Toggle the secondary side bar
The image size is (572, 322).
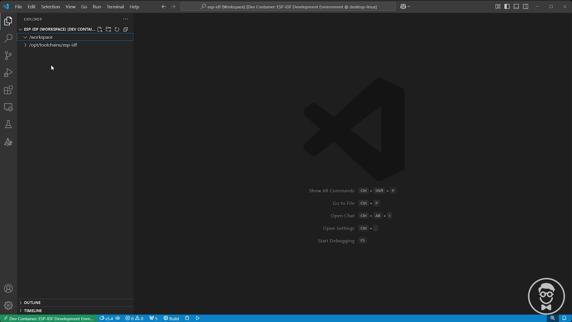[x=526, y=7]
